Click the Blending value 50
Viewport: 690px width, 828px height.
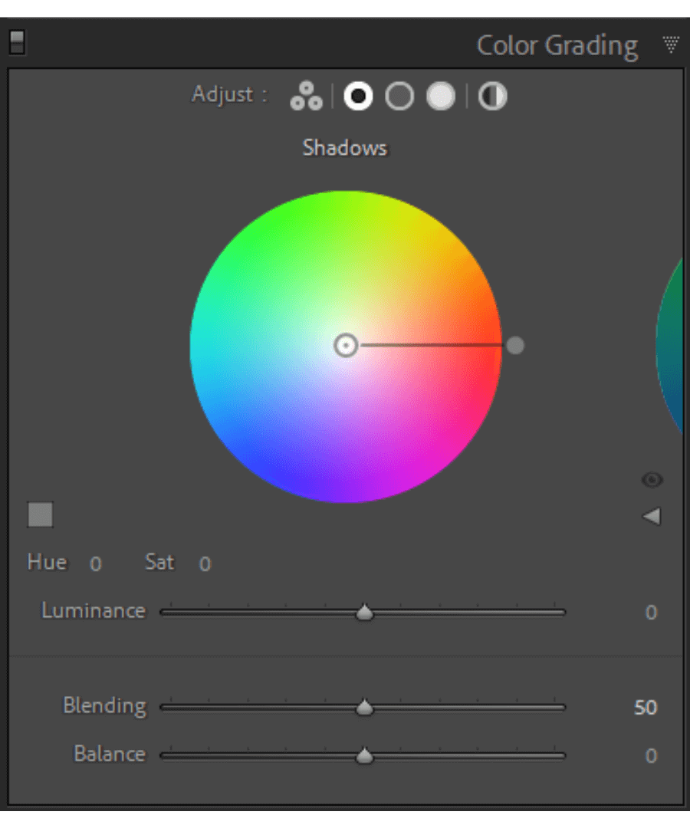pos(645,708)
